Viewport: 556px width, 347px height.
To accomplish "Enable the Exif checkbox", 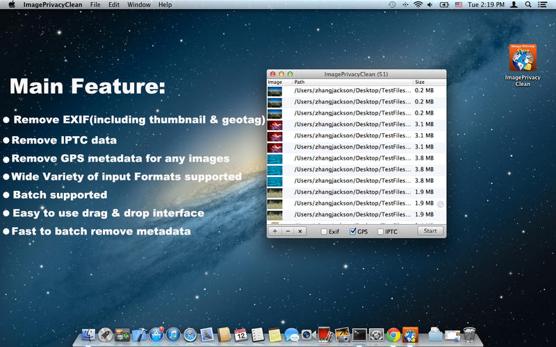I will coord(324,231).
